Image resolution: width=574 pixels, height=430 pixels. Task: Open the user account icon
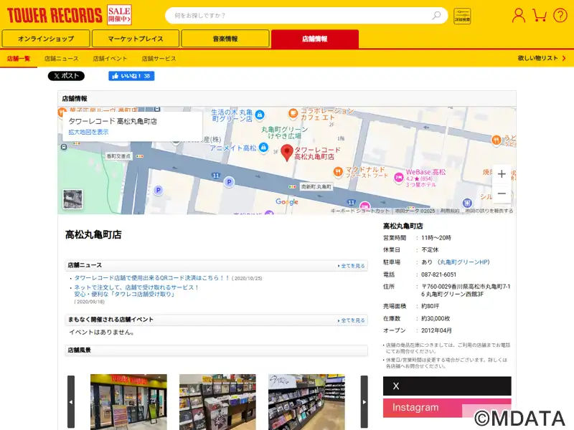click(x=518, y=15)
